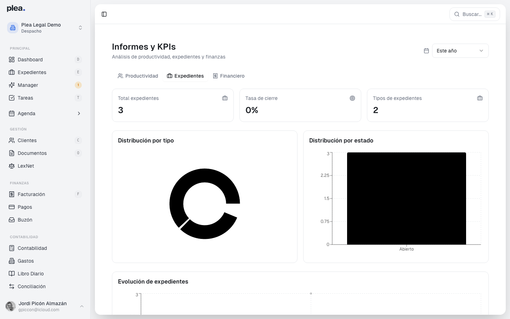
Task: Click the plea. logo
Action: (x=16, y=9)
